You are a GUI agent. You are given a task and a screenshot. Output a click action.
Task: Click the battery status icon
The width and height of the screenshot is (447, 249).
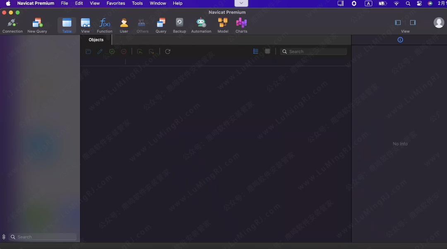click(x=382, y=3)
